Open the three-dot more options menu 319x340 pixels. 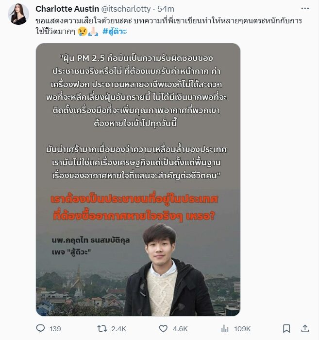(305, 9)
